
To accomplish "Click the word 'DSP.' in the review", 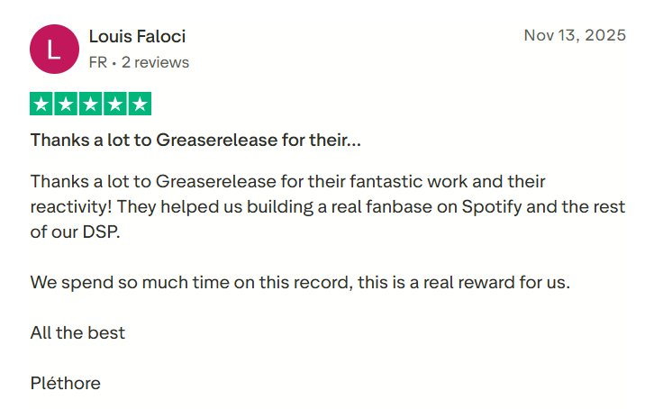I will 102,232.
